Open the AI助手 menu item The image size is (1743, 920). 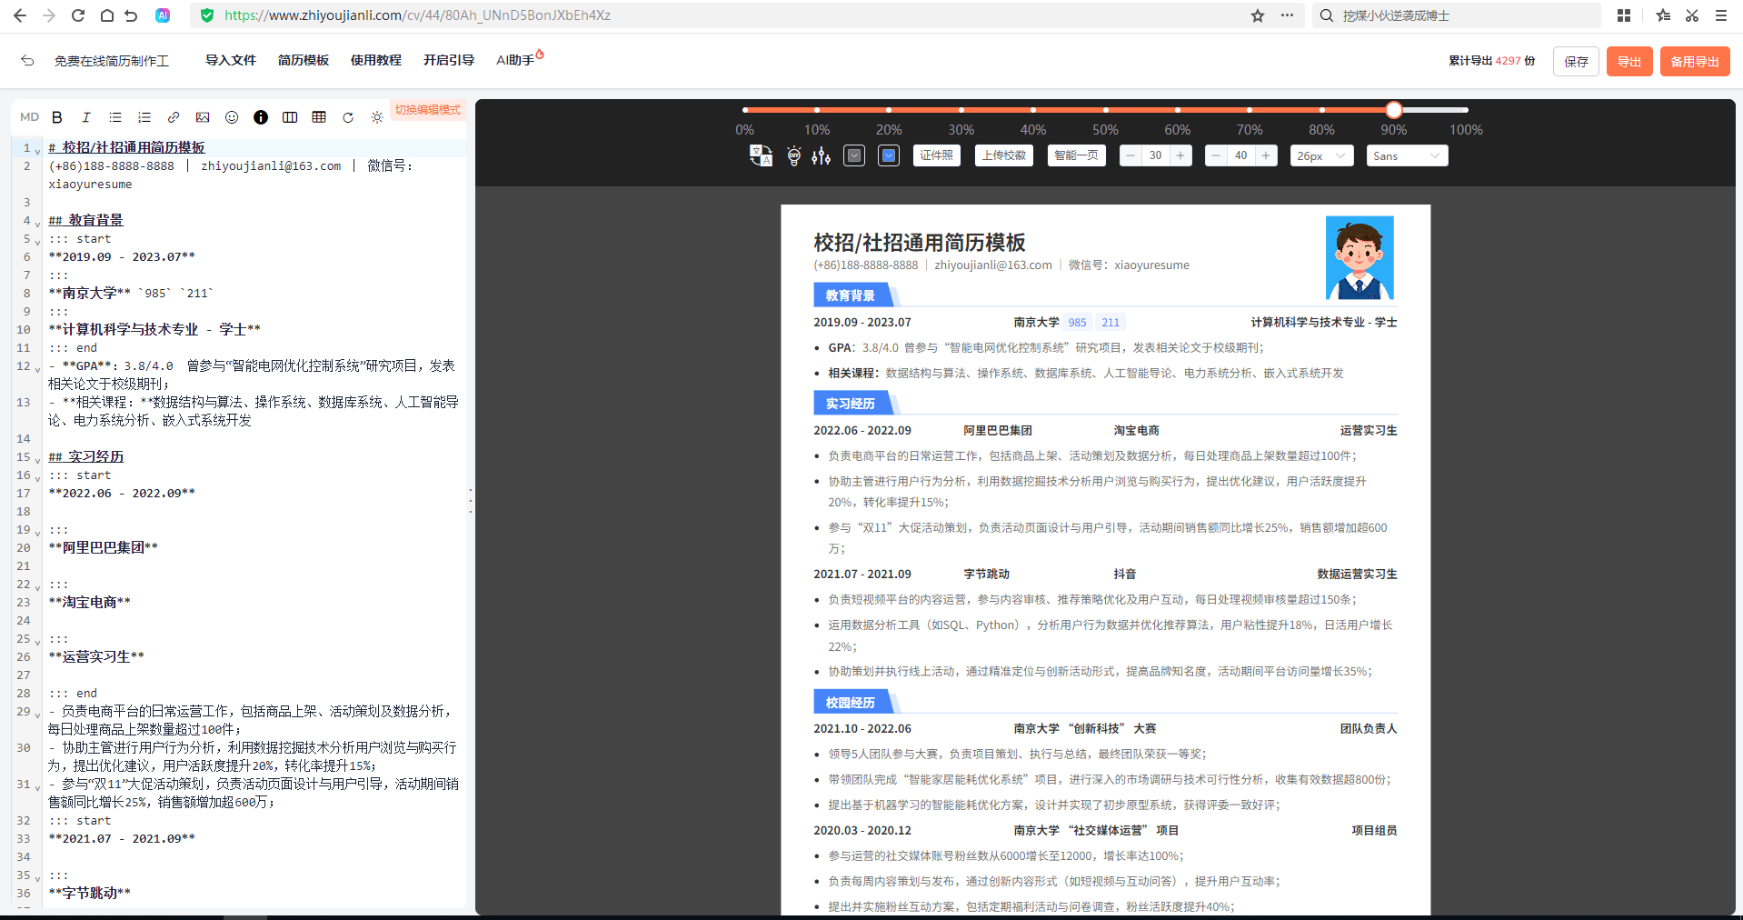514,60
